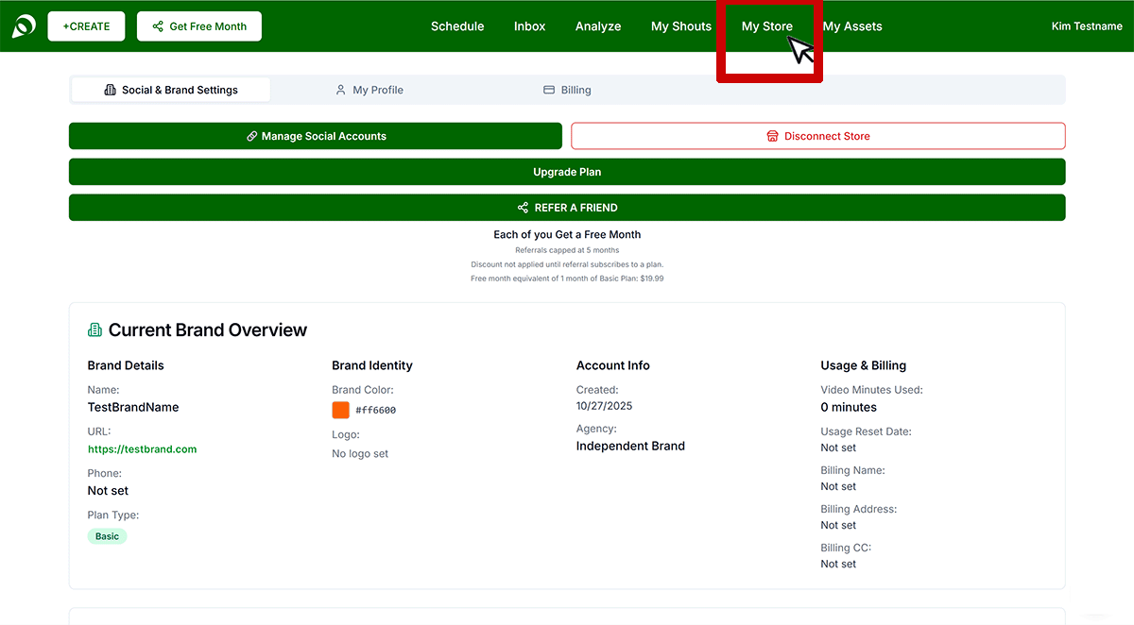Open the Schedule menu item
The width and height of the screenshot is (1134, 625).
coord(457,26)
